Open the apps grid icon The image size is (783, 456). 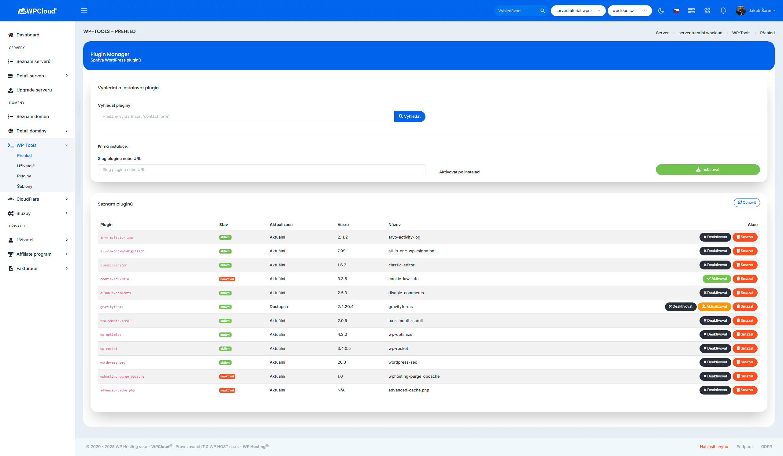tap(707, 11)
